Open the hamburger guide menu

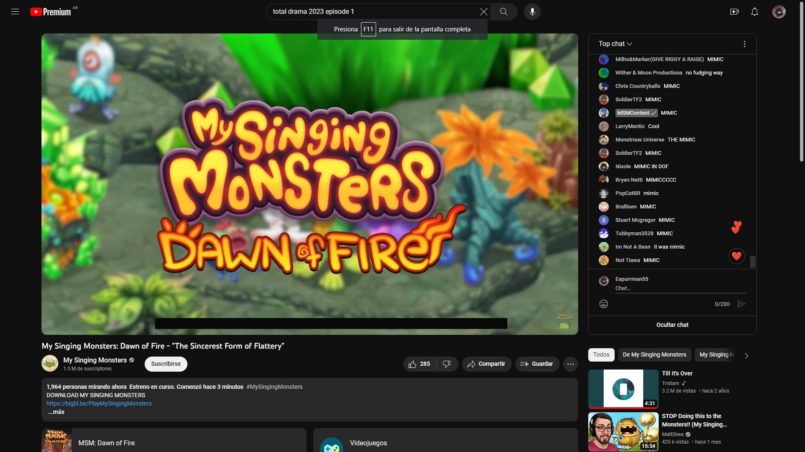pyautogui.click(x=15, y=12)
